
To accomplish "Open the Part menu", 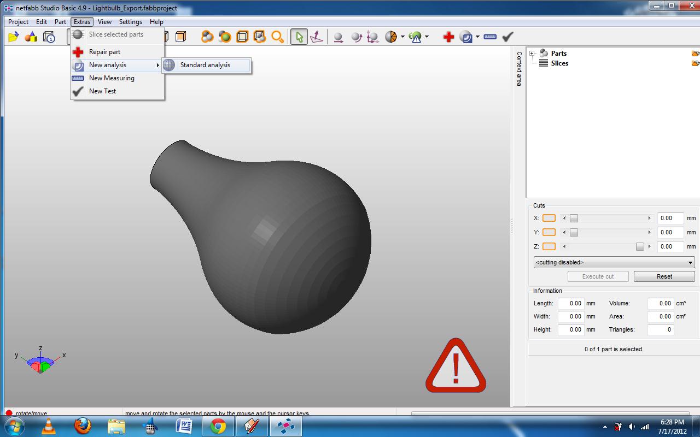I will point(60,22).
